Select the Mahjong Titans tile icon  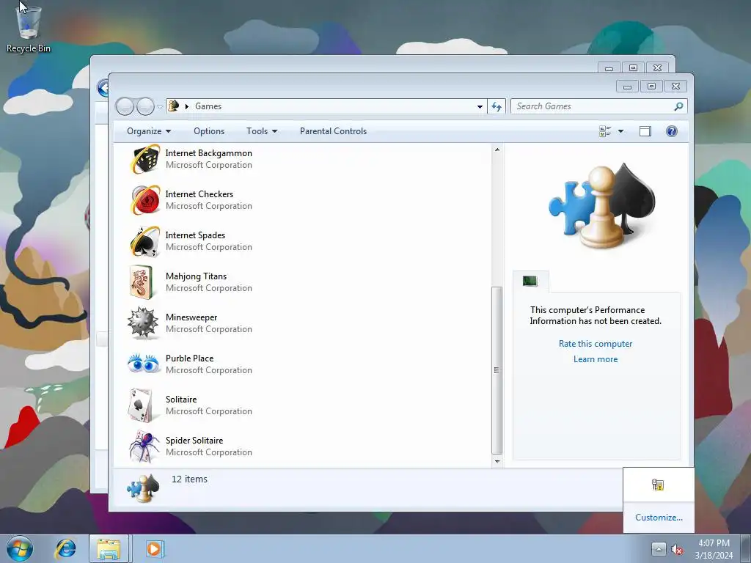tap(142, 282)
